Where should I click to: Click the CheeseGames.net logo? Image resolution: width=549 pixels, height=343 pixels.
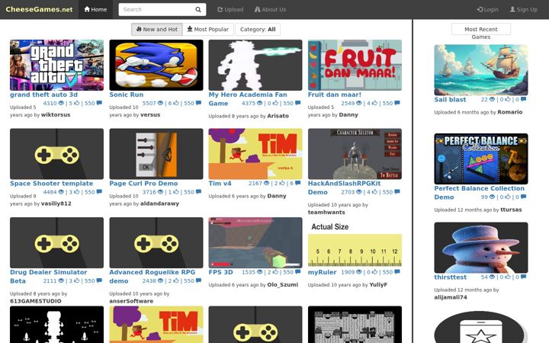(39, 9)
